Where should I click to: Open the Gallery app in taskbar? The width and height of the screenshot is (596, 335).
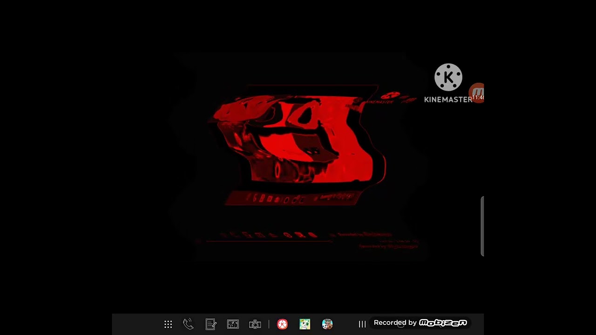tap(233, 324)
